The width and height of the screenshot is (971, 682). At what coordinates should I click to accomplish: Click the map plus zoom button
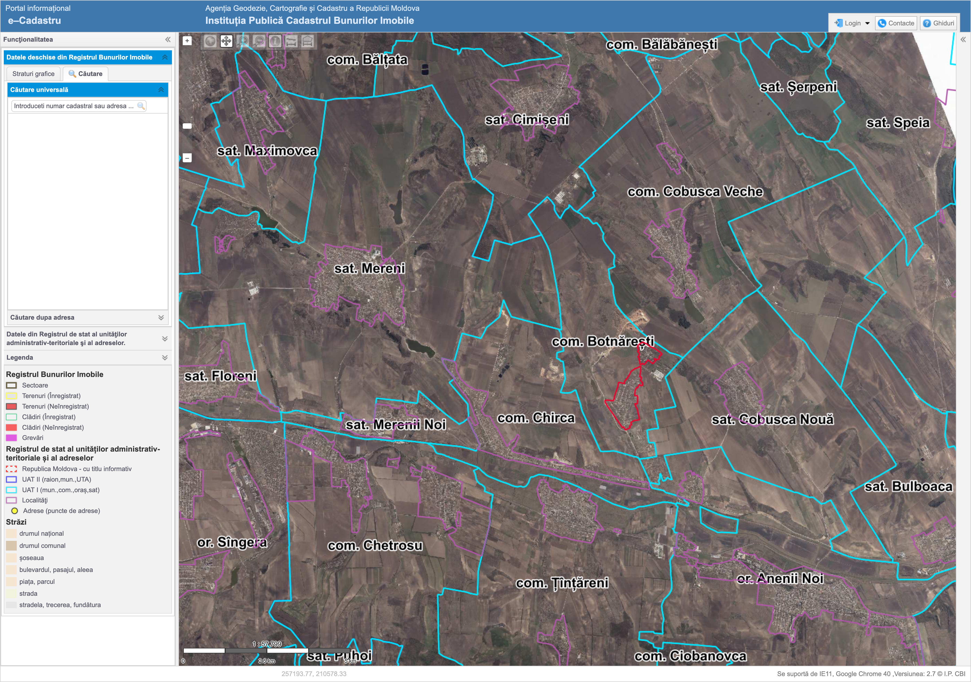[x=187, y=41]
